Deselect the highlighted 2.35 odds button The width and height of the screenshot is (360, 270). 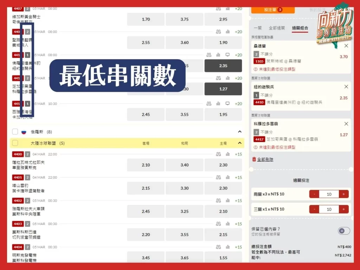click(223, 66)
